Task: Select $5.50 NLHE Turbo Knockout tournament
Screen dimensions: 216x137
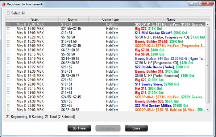Action: [x=164, y=75]
